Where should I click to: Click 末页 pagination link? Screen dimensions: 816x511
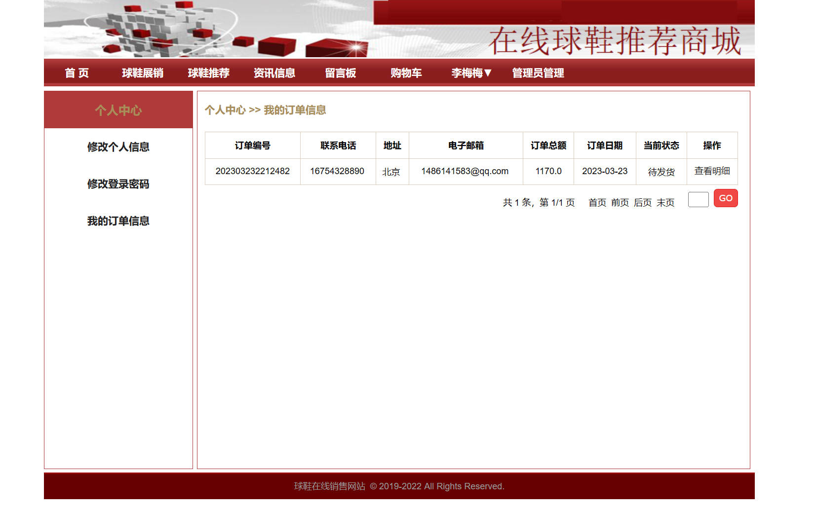pyautogui.click(x=666, y=202)
